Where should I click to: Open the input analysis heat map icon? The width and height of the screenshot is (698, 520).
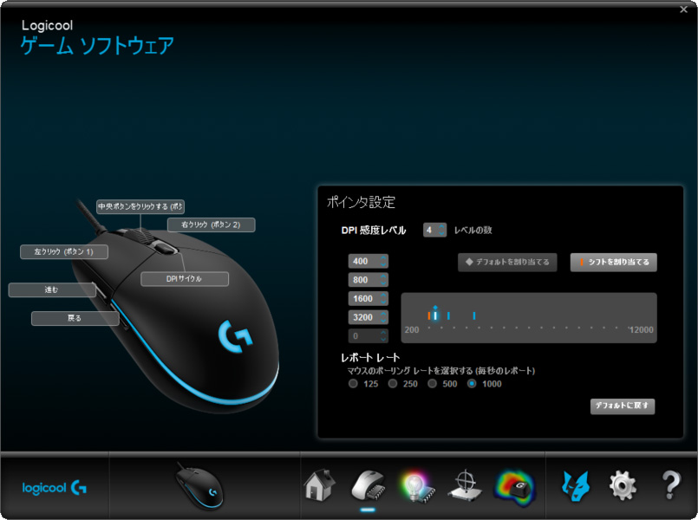coord(514,486)
